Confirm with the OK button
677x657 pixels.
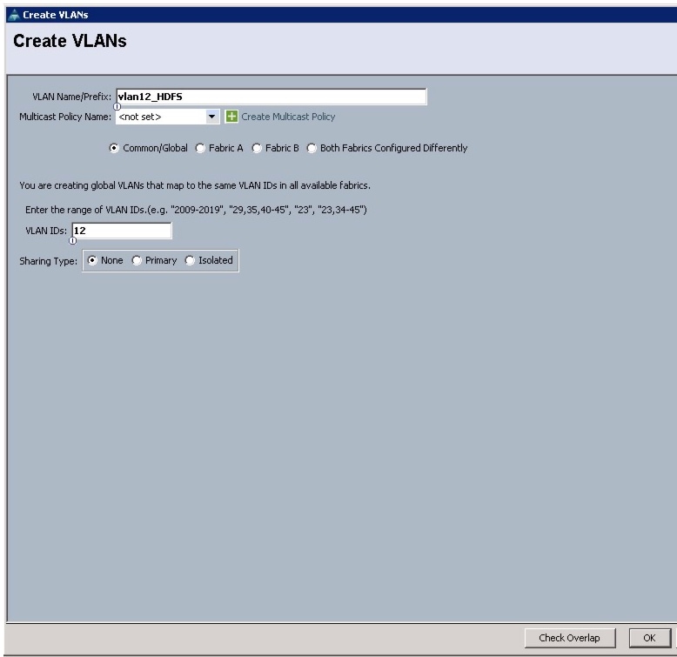[649, 638]
